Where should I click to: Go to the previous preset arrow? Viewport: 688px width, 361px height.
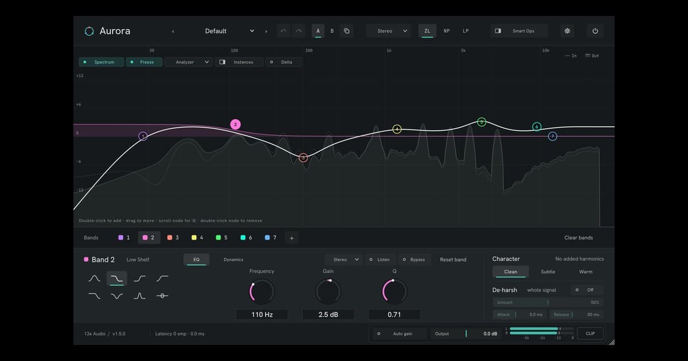click(x=173, y=31)
